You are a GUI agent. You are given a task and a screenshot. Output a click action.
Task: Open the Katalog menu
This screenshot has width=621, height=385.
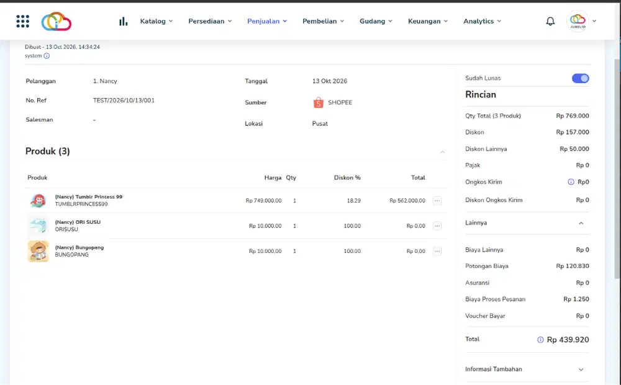pyautogui.click(x=156, y=21)
